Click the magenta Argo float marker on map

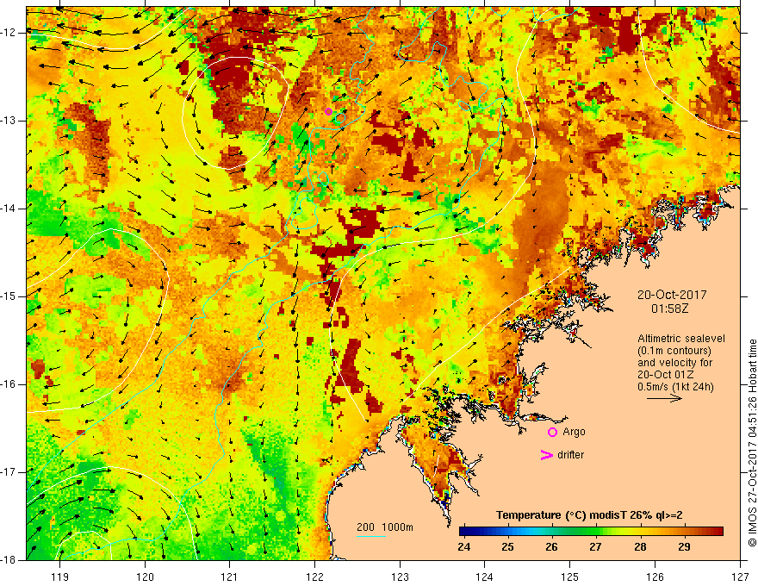tap(329, 112)
